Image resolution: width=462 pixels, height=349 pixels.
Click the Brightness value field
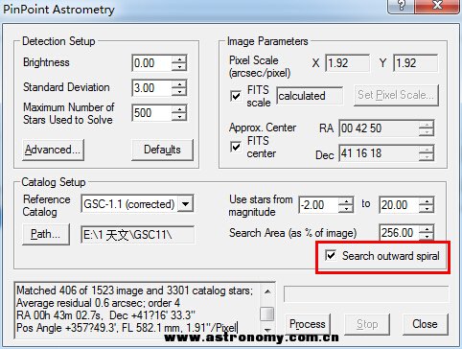(x=151, y=63)
